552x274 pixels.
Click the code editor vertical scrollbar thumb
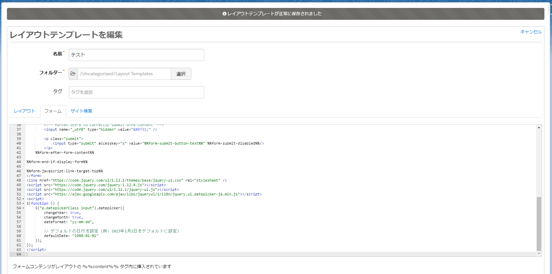pyautogui.click(x=539, y=224)
